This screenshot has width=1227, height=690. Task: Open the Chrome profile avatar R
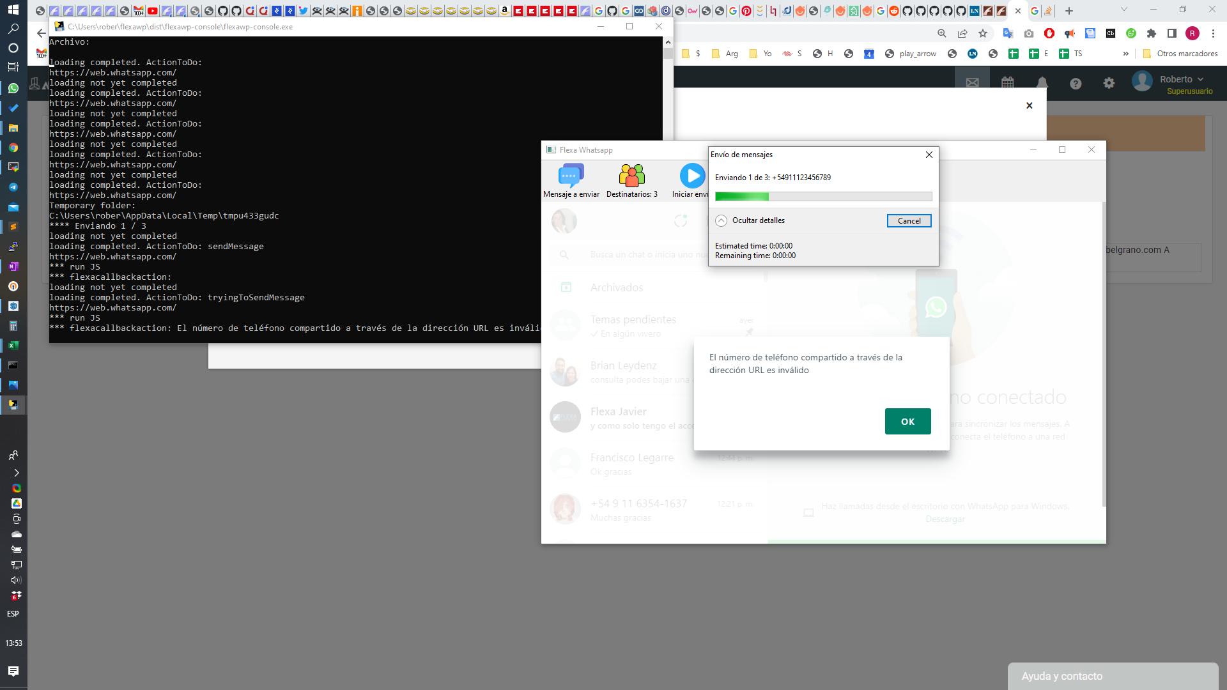pos(1192,33)
